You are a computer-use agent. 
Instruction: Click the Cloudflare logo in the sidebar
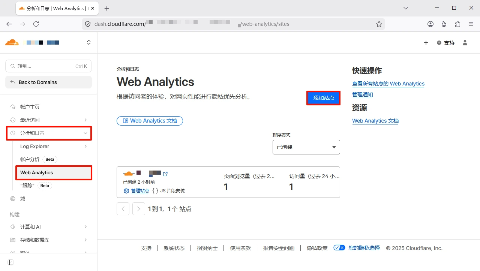point(12,42)
